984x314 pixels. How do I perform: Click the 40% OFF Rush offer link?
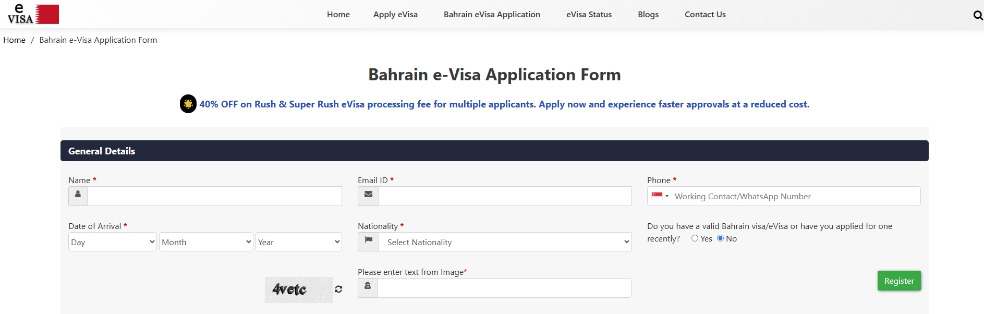(x=504, y=104)
